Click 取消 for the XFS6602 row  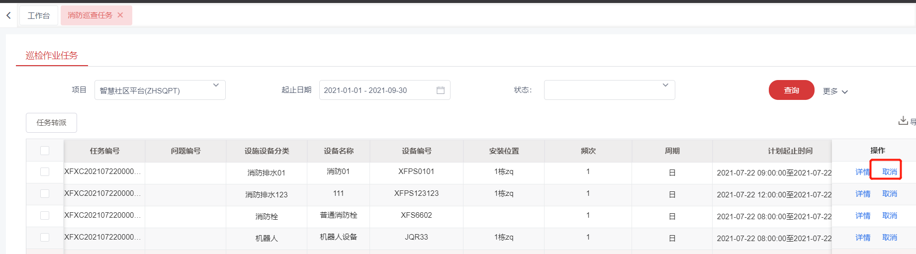coord(890,216)
